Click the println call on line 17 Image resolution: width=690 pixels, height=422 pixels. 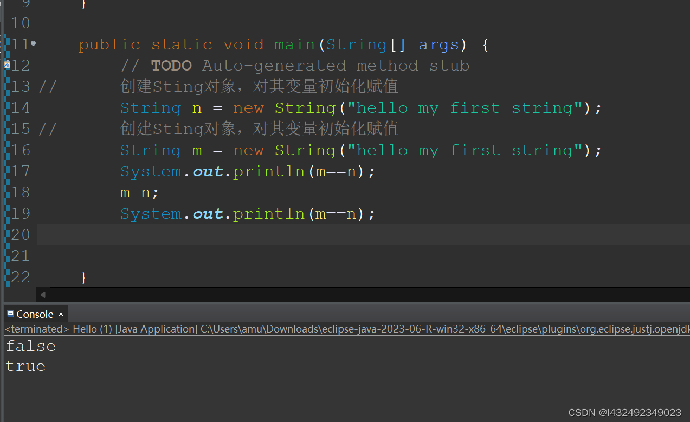click(269, 171)
